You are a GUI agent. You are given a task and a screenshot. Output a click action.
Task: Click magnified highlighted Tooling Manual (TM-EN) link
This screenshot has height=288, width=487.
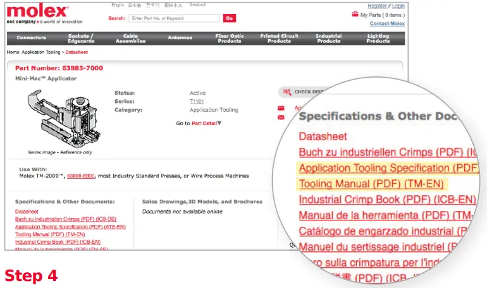(372, 184)
